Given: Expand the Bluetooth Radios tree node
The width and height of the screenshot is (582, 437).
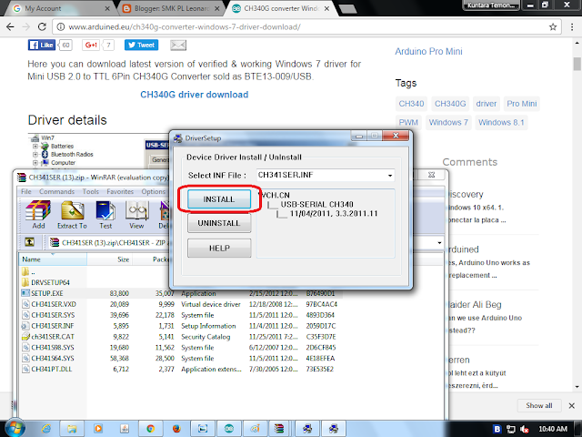Looking at the screenshot, I should tap(35, 154).
